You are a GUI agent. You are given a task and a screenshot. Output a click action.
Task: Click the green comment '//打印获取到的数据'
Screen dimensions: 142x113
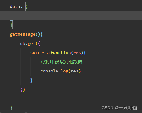(x=61, y=62)
